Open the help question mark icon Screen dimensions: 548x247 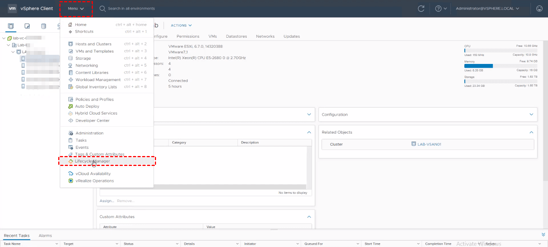pyautogui.click(x=438, y=8)
